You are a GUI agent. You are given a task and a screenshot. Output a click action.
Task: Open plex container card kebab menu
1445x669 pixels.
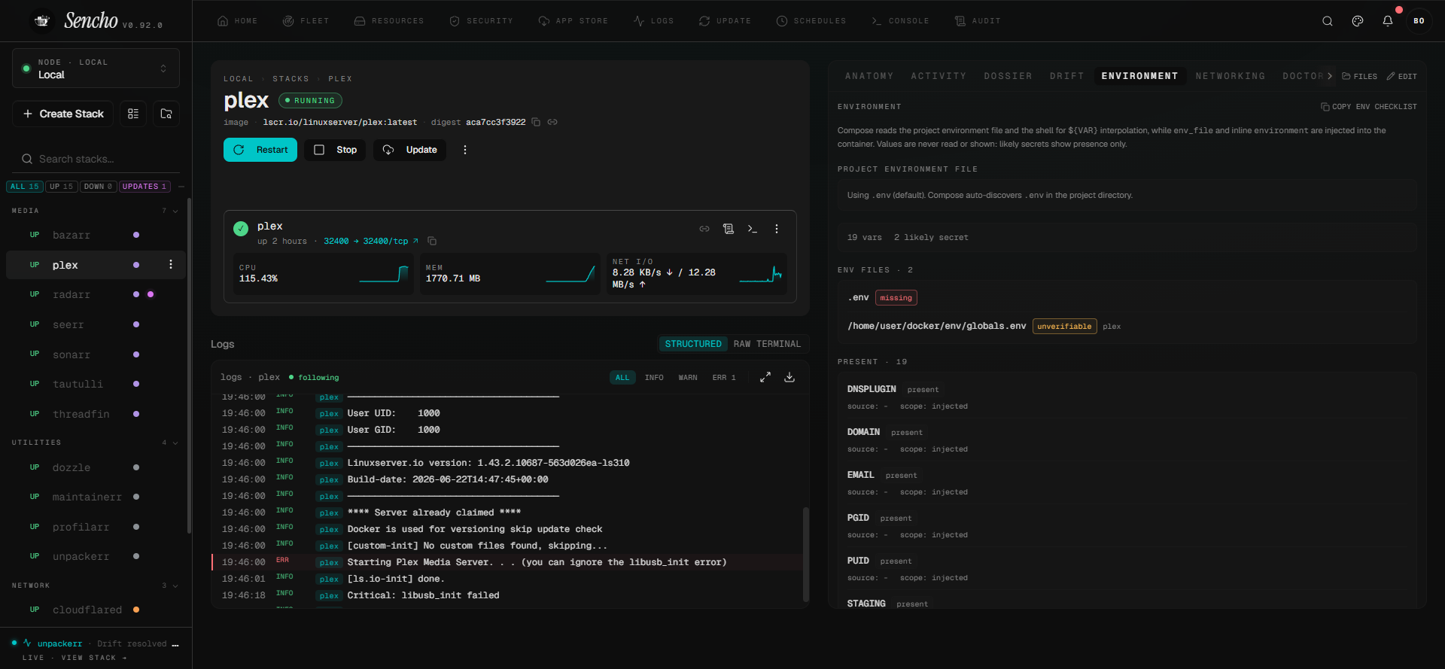[x=777, y=229]
